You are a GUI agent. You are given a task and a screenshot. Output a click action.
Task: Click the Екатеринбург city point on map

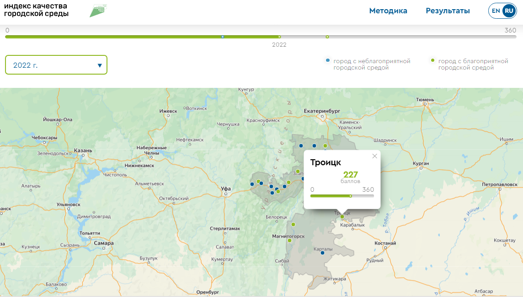click(322, 116)
